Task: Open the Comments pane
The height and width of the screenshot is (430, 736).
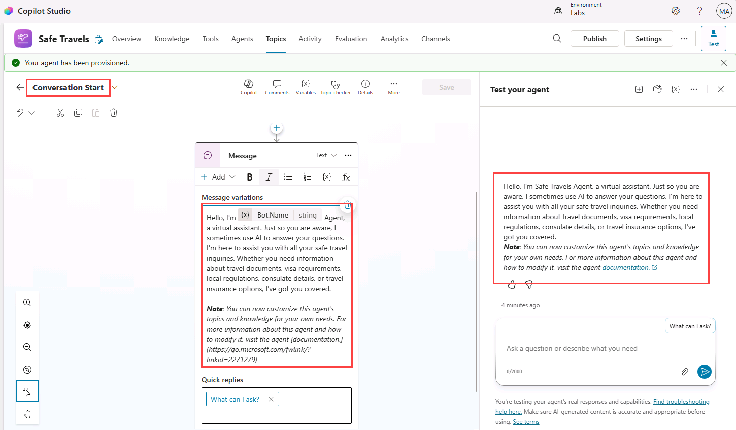Action: click(x=277, y=87)
